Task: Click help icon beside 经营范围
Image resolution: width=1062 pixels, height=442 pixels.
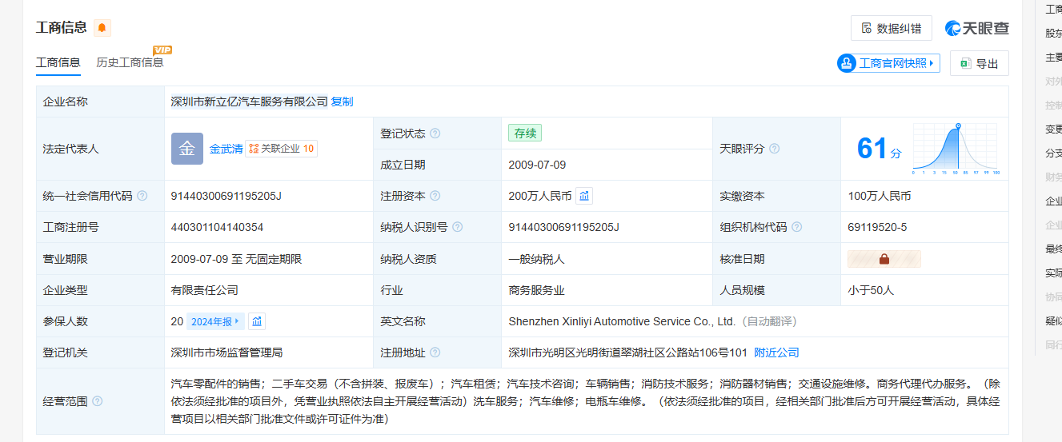Action: click(x=97, y=401)
